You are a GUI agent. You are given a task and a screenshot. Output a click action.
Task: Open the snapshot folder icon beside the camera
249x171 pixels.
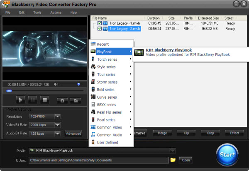pos(76,100)
